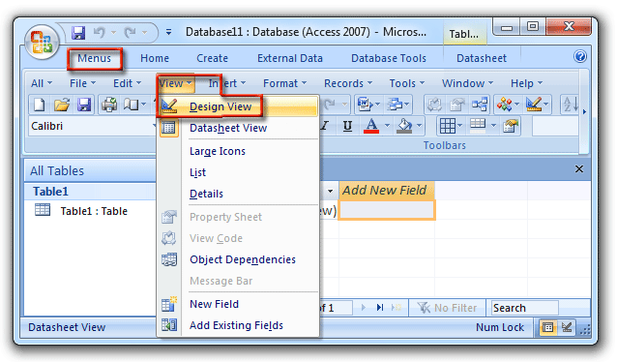Screen dimensions: 617x362
Task: Switch to Design View status bar icon
Action: click(x=567, y=327)
